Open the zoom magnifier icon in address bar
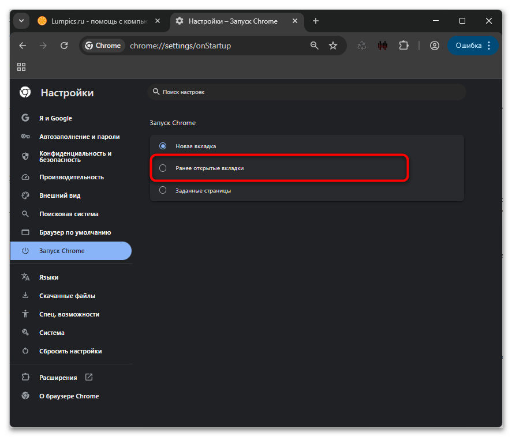 click(x=314, y=46)
